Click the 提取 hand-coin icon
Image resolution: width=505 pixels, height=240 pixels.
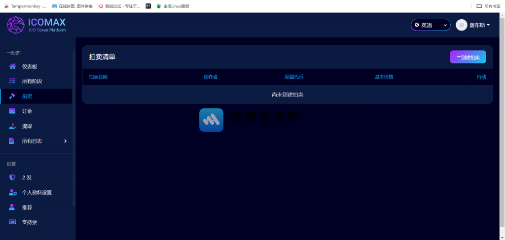[x=12, y=126]
